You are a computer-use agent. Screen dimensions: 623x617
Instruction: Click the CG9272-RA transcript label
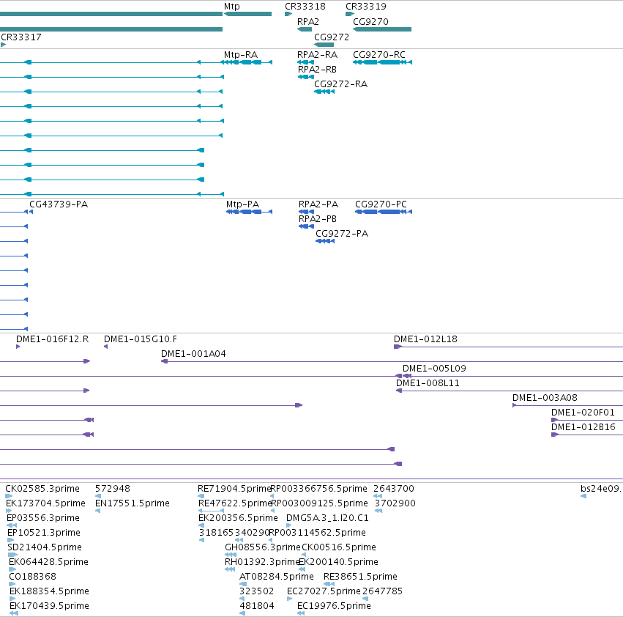pyautogui.click(x=341, y=84)
